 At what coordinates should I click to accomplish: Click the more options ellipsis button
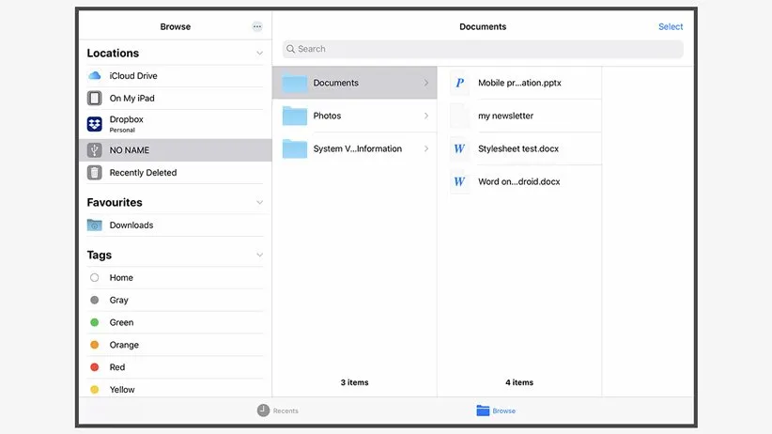tap(257, 27)
